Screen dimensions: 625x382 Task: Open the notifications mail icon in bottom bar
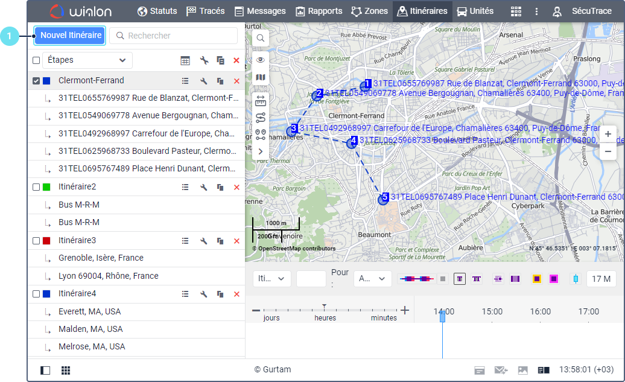[x=501, y=371]
